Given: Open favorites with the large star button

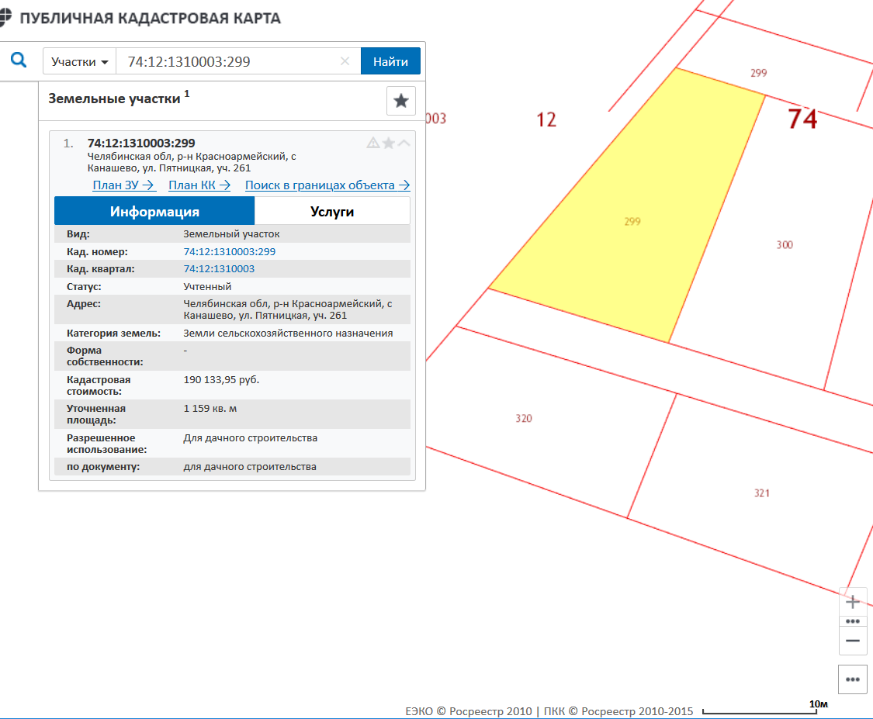Looking at the screenshot, I should click(401, 101).
